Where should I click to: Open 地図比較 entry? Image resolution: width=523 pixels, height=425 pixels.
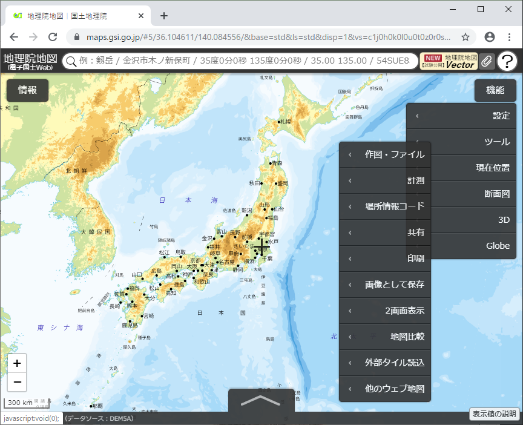(385, 337)
